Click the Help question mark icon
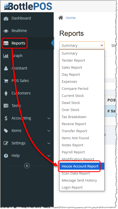The height and width of the screenshot is (209, 118). 6,156
